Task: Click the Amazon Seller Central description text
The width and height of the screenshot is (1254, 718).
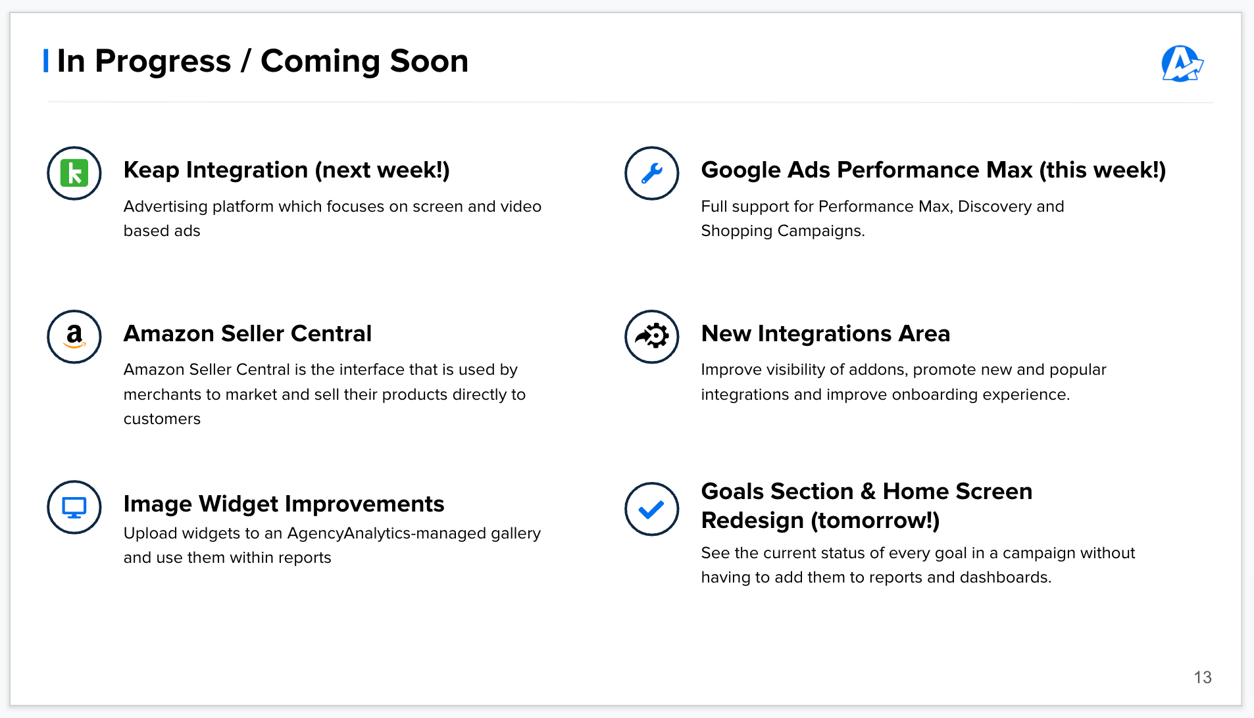Action: [x=325, y=394]
